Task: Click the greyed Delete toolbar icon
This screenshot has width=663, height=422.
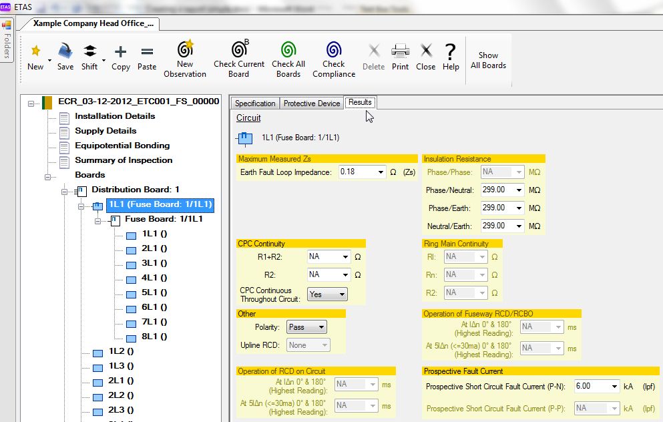Action: pyautogui.click(x=374, y=51)
